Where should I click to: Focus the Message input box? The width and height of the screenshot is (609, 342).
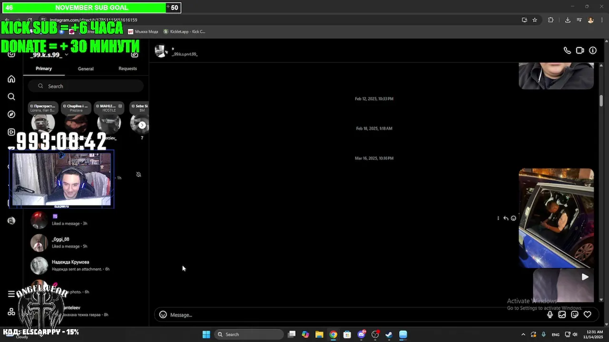[357, 315]
